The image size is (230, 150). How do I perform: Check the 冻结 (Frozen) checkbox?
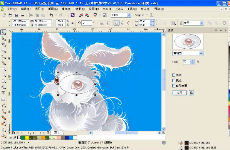[x=174, y=75]
